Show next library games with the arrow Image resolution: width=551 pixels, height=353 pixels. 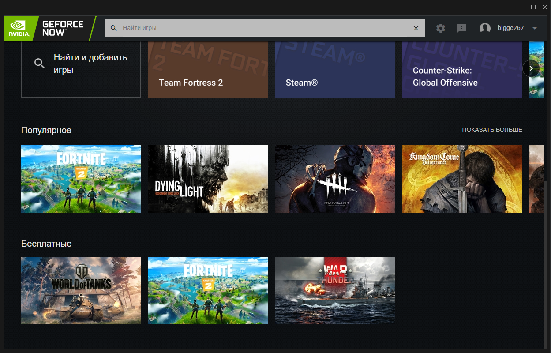coord(531,69)
